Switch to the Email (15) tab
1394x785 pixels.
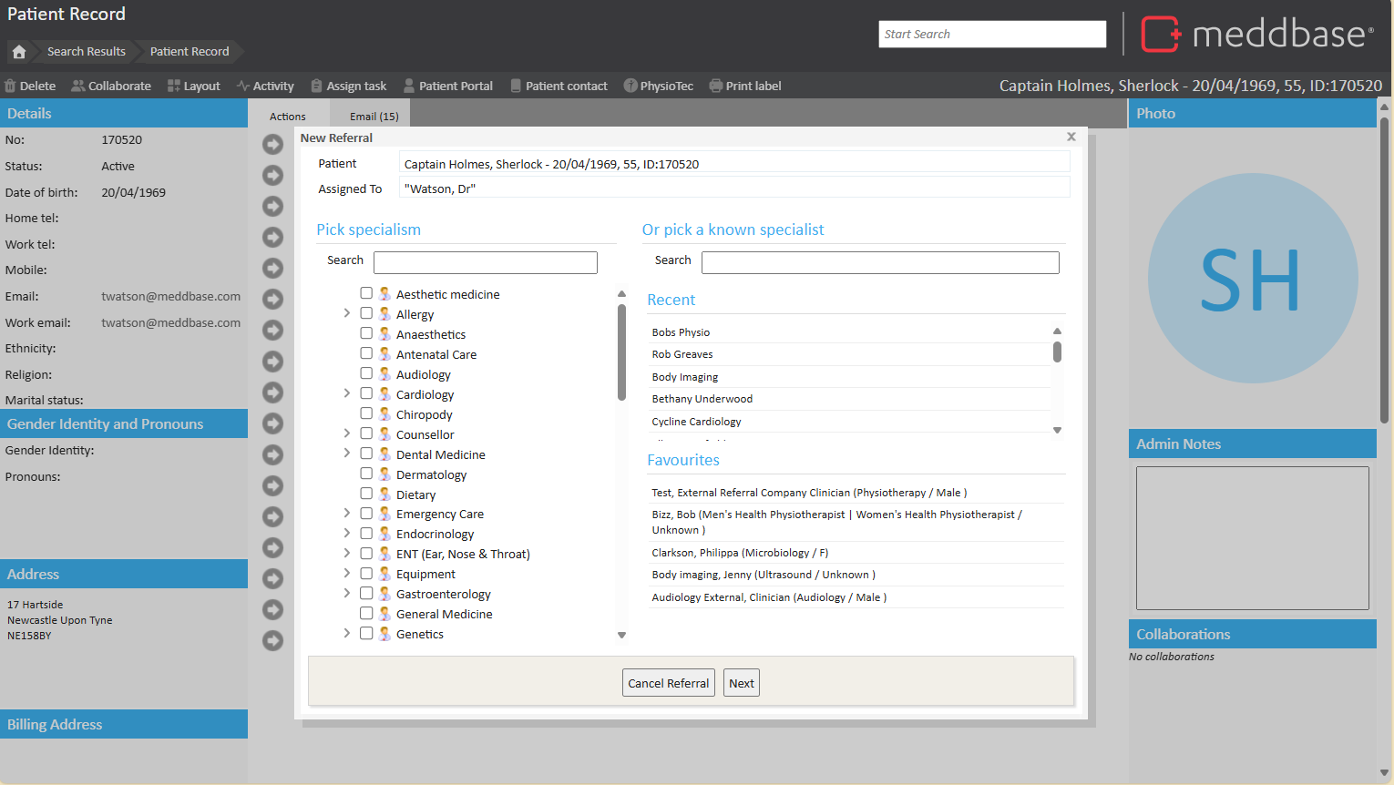coord(374,117)
